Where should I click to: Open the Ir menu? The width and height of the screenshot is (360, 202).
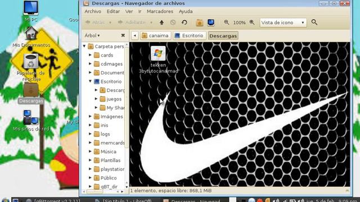(139, 11)
